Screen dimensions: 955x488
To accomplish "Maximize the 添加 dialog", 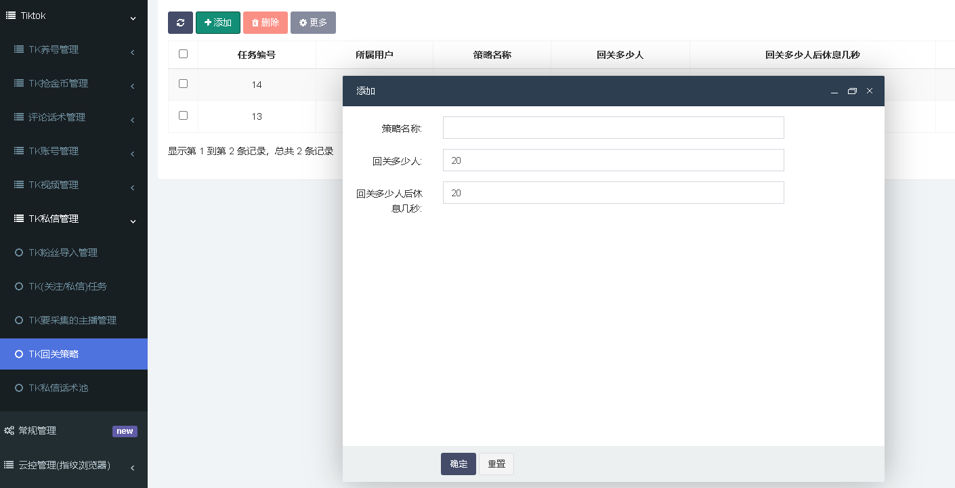I will 852,91.
